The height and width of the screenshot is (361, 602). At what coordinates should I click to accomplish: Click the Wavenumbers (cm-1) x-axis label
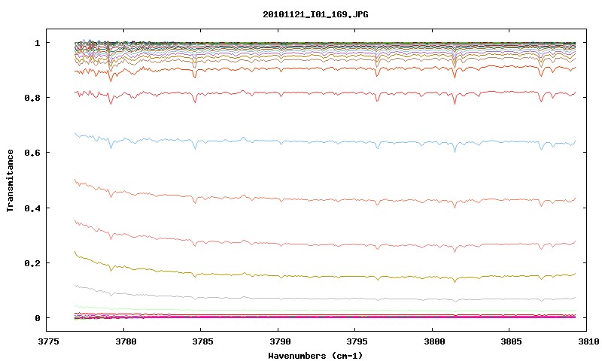315,356
